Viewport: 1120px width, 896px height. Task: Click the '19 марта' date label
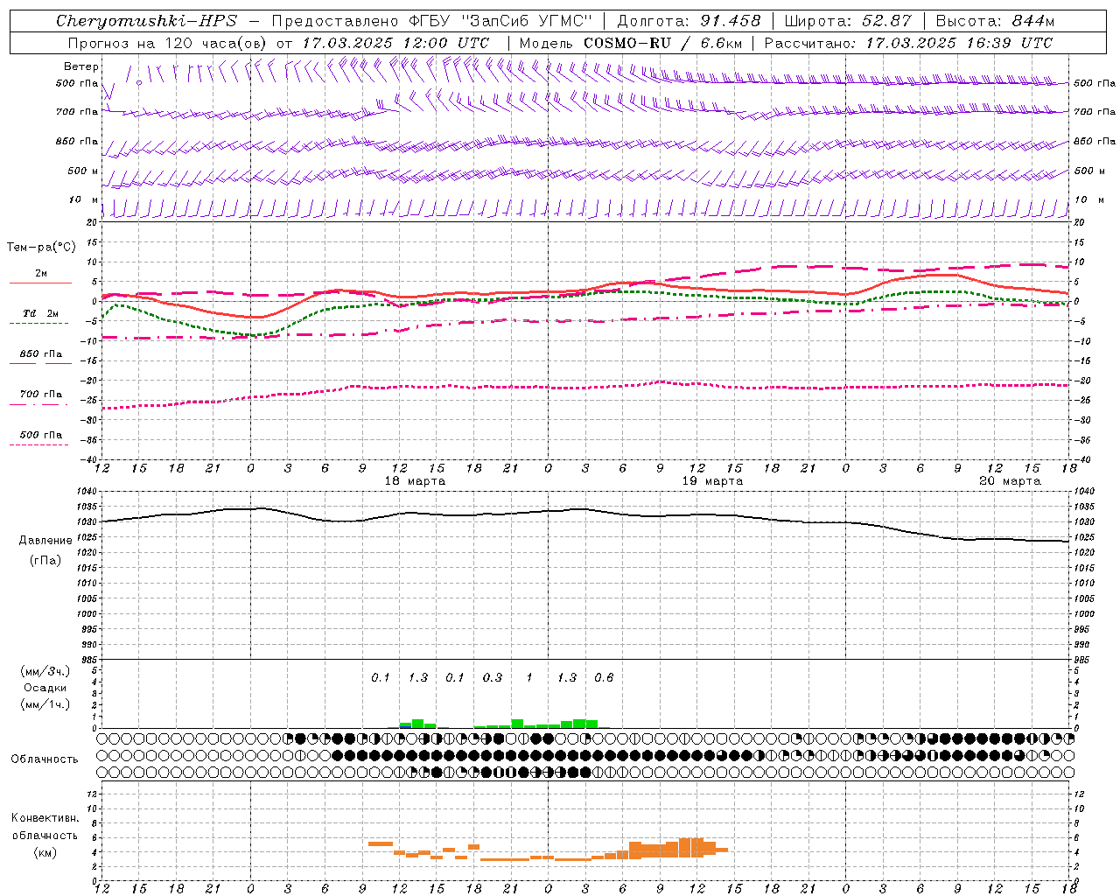712,481
